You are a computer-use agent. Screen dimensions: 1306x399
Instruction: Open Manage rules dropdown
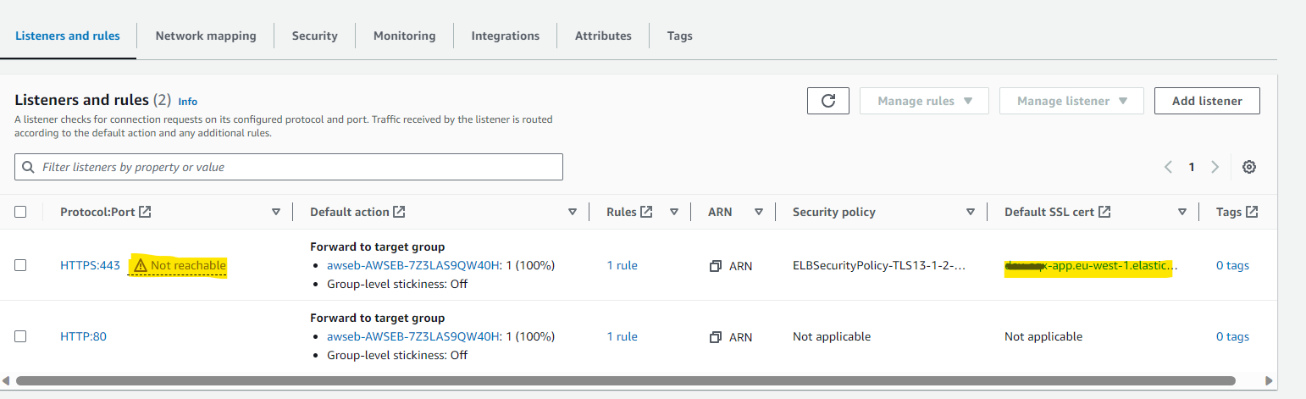coord(925,101)
